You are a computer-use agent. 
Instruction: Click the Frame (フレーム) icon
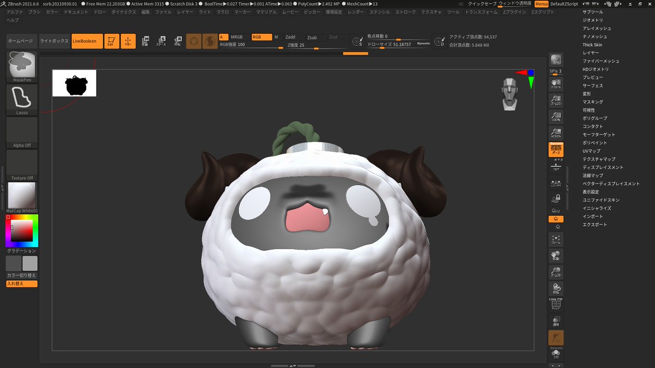click(x=556, y=239)
